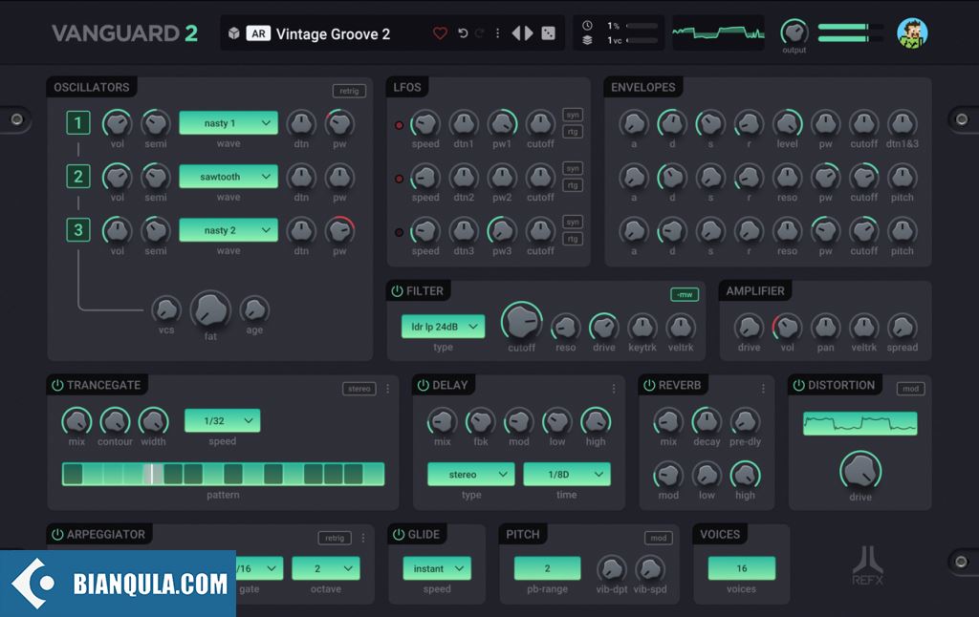
Task: Open the Glide speed instant dropdown
Action: tap(437, 568)
